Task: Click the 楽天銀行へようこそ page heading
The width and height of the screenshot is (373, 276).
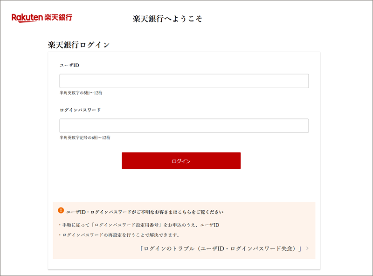Action: 167,19
